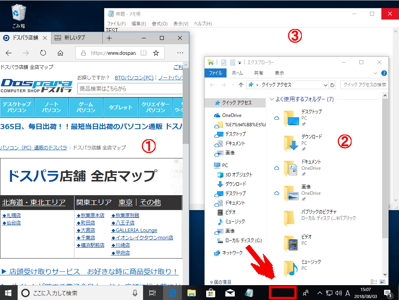
Task: Expand the Explorer ribbon chevron
Action: coord(375,73)
